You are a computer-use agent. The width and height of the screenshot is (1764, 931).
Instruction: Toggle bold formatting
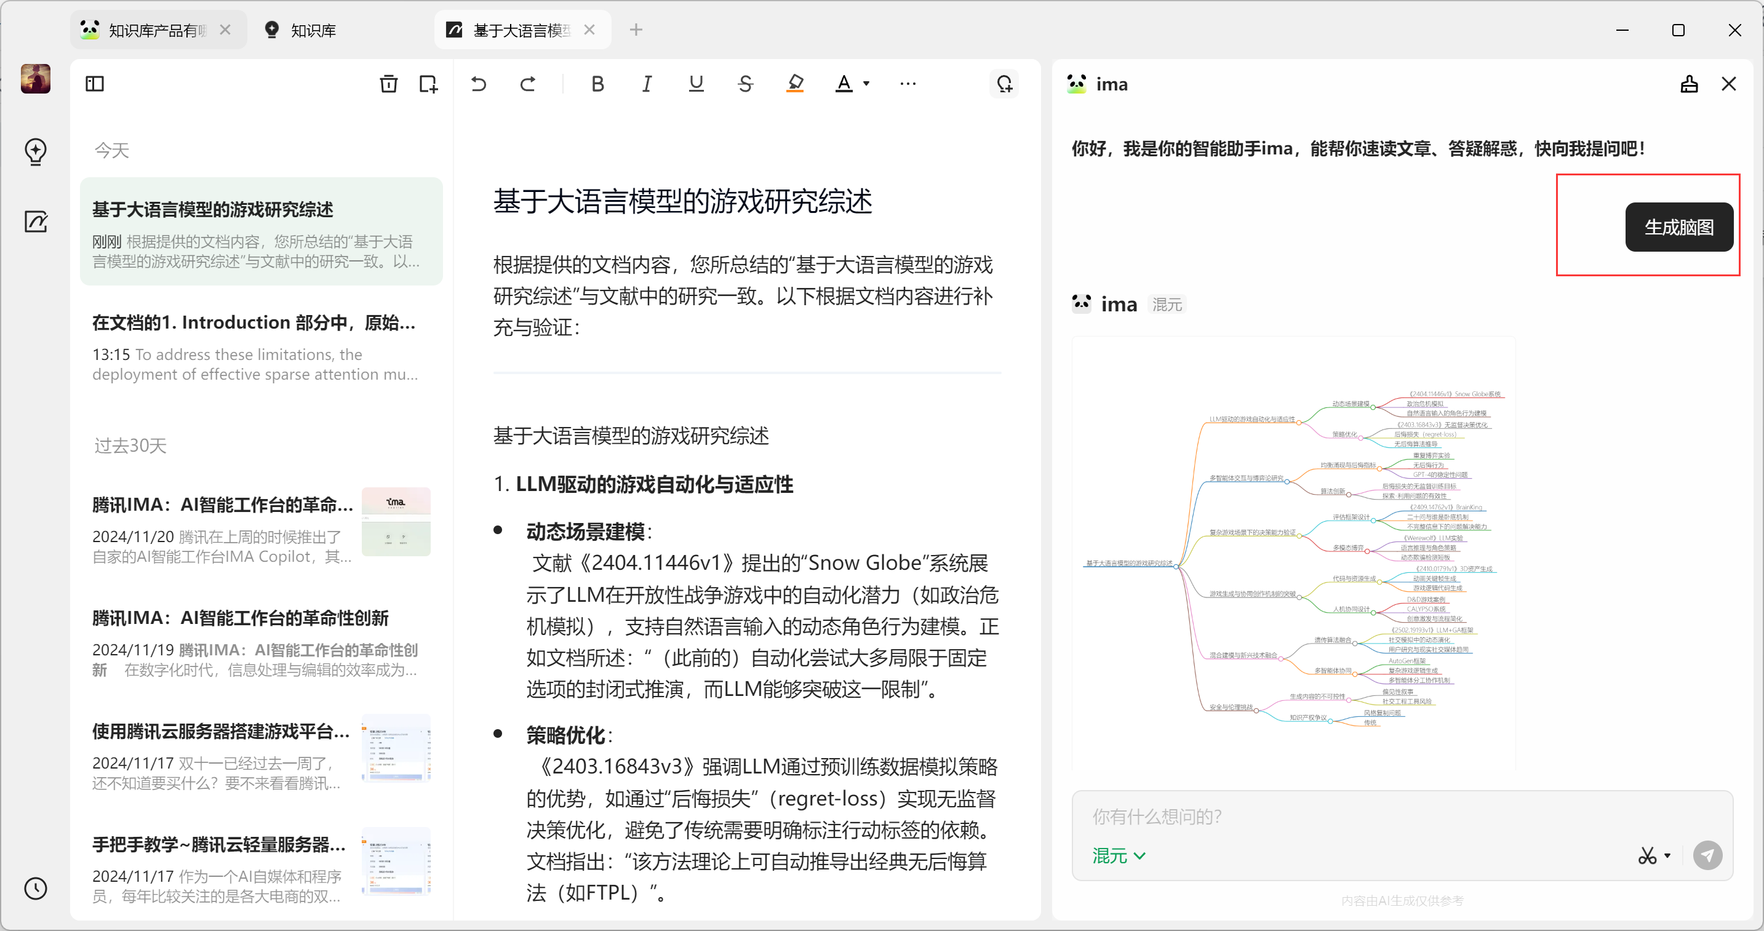point(597,84)
